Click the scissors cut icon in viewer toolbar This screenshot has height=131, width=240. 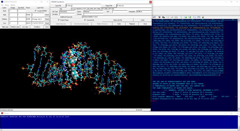click(172, 17)
